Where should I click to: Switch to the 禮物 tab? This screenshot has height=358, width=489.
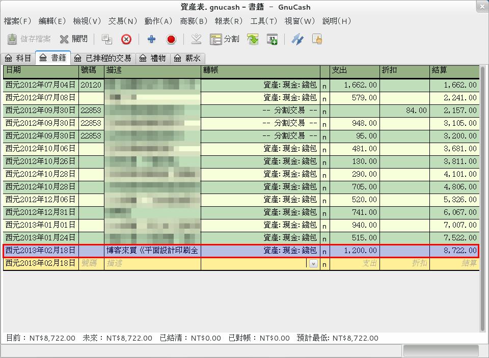153,59
